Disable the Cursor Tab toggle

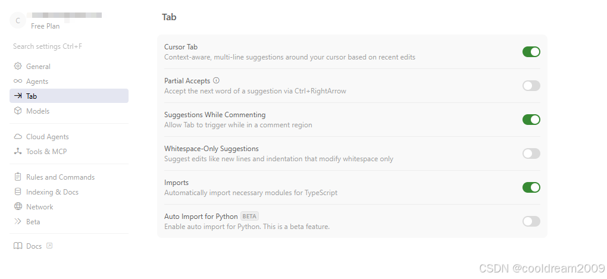[531, 52]
